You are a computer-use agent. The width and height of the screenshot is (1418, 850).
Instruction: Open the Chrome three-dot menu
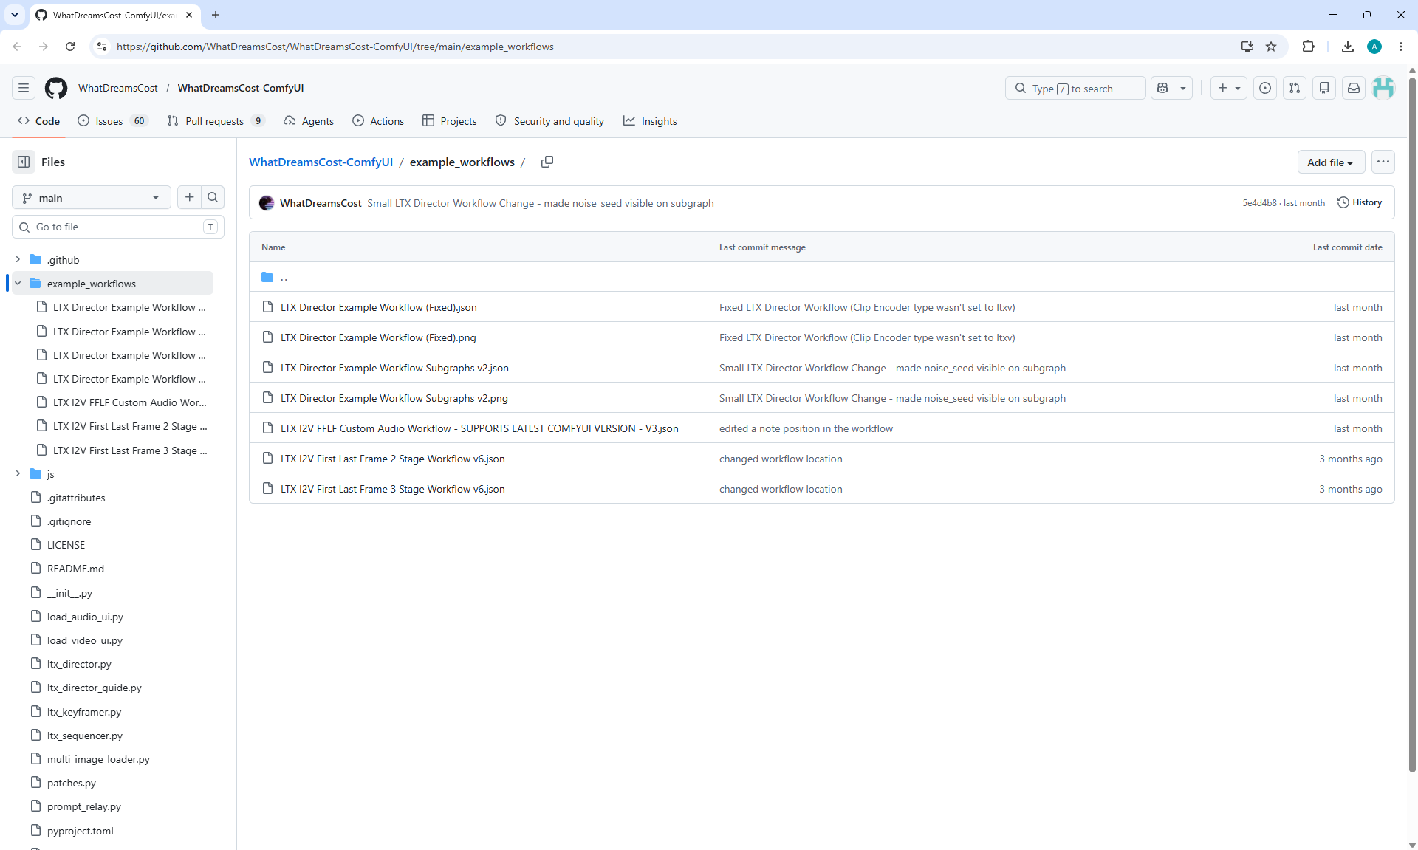(x=1401, y=47)
